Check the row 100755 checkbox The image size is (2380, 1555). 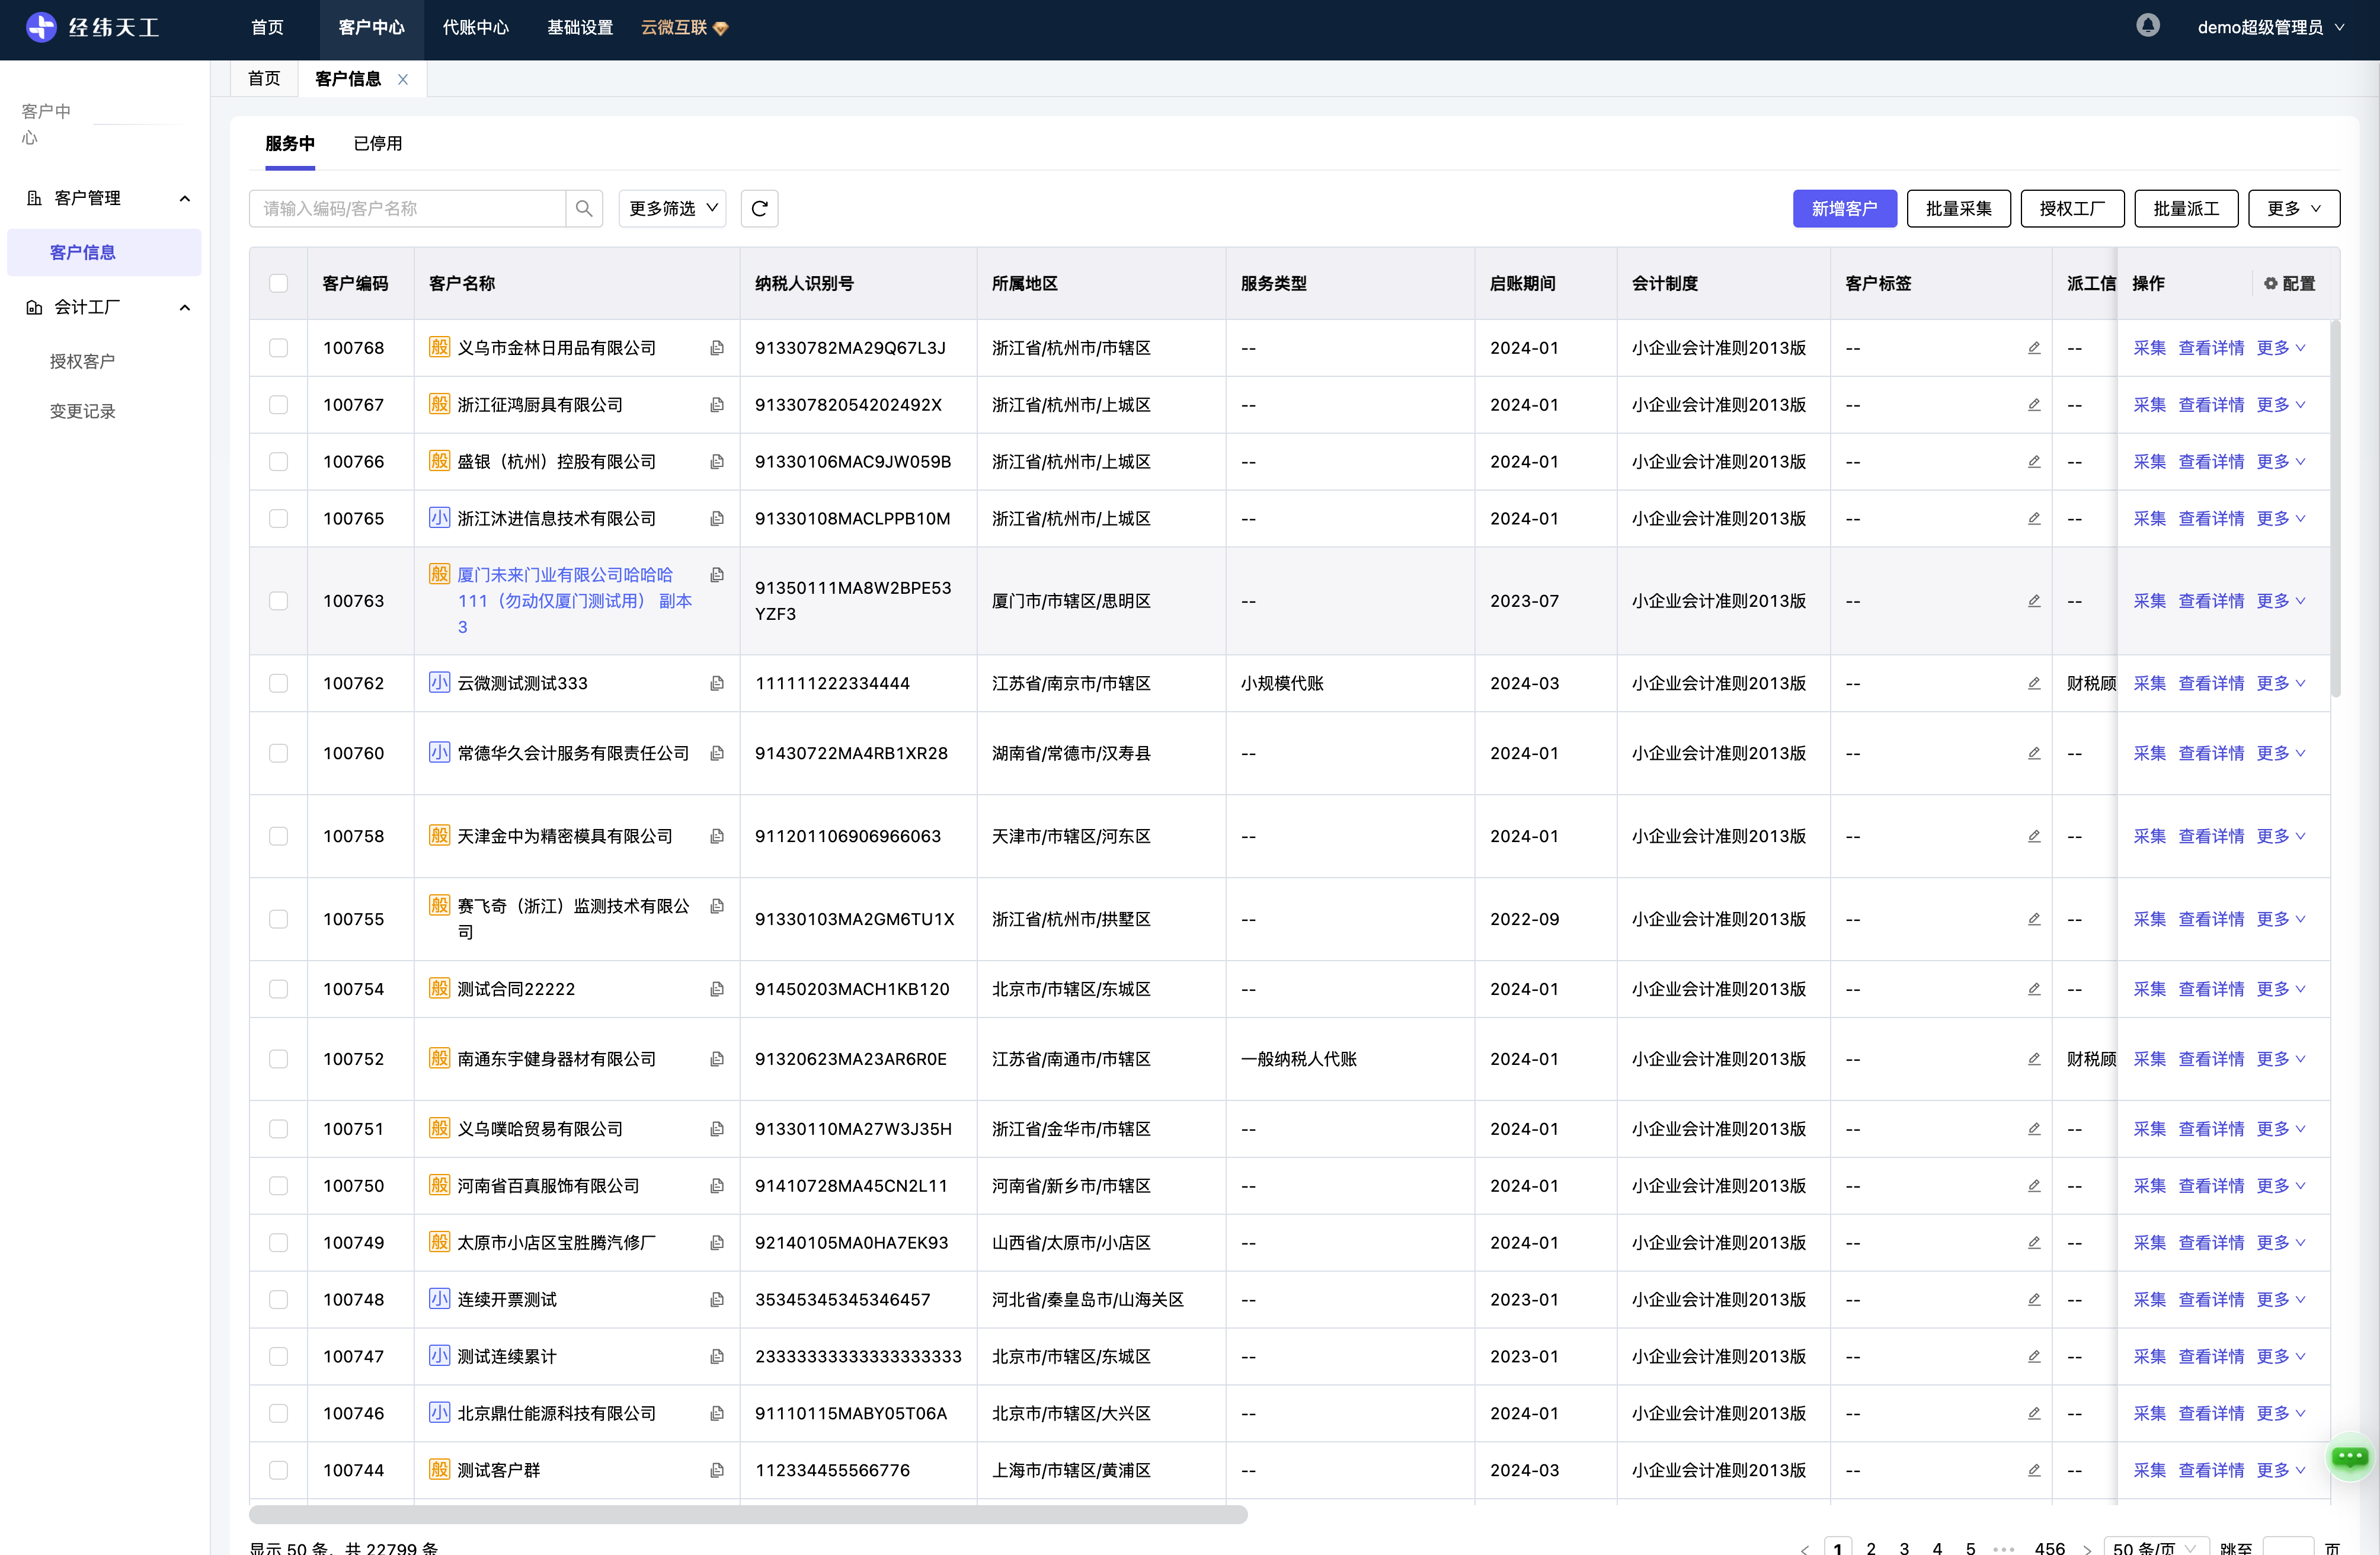278,919
